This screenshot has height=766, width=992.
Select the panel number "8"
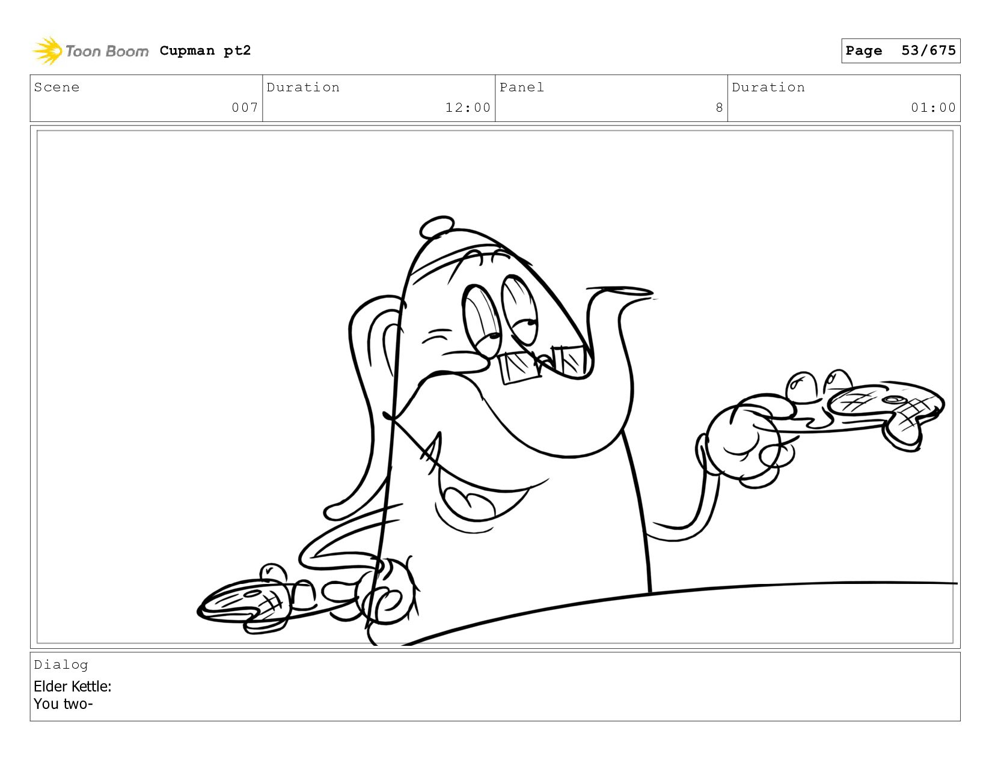tap(719, 108)
